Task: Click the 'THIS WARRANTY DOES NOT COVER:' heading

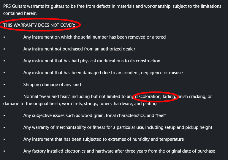Action: pos(39,25)
